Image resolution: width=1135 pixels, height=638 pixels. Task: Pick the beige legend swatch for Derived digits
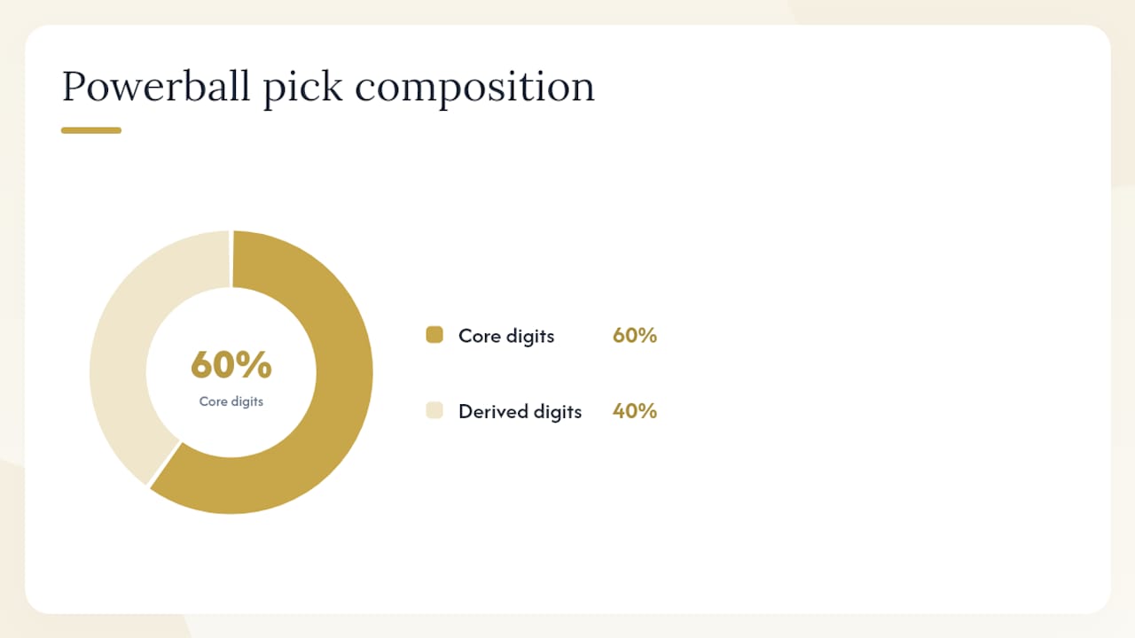pyautogui.click(x=434, y=410)
